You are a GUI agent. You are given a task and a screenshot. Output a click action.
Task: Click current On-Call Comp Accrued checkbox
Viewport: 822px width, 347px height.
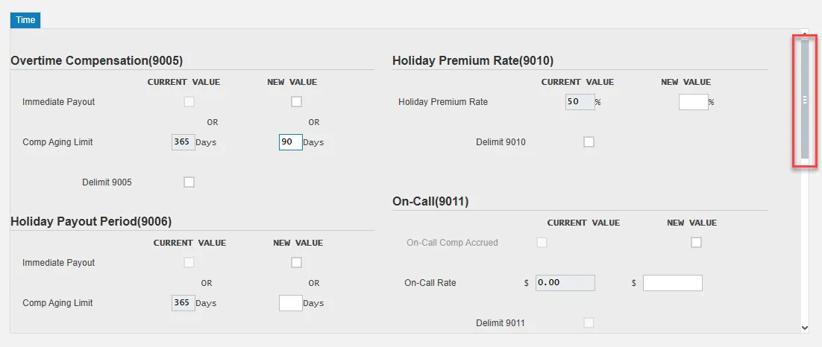tap(542, 242)
